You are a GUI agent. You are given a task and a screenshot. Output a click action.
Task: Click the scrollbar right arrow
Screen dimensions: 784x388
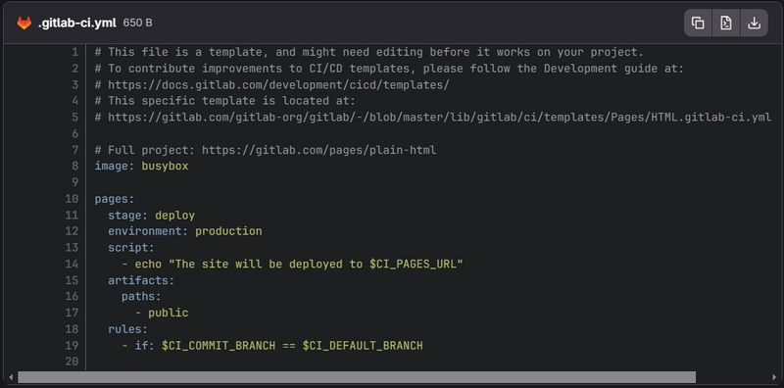[774, 377]
